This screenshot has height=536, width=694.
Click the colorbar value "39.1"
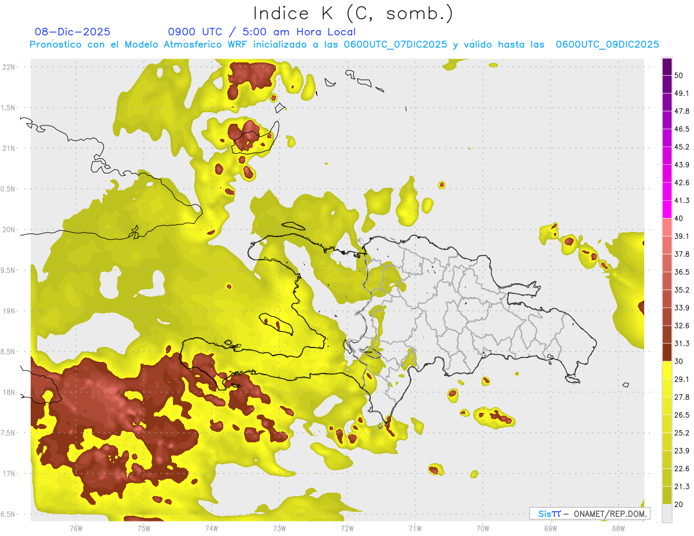pos(682,236)
